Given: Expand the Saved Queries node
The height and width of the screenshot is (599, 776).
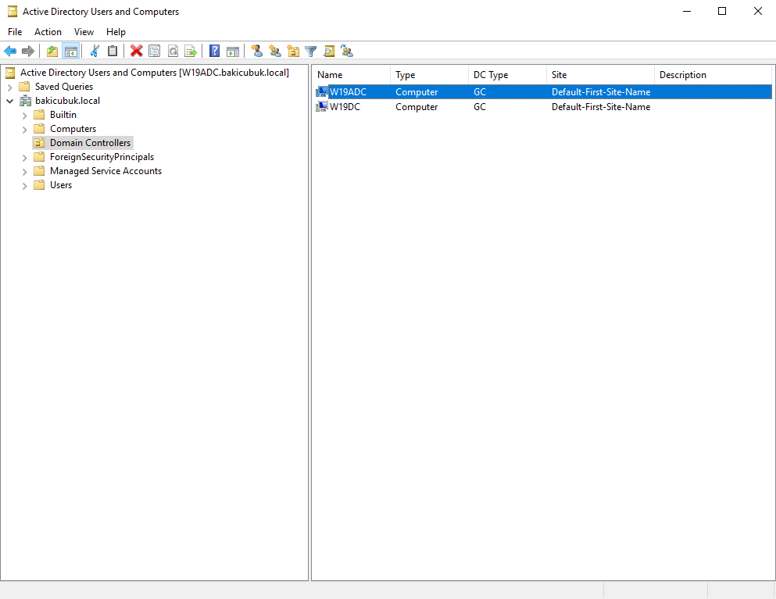Looking at the screenshot, I should point(10,87).
